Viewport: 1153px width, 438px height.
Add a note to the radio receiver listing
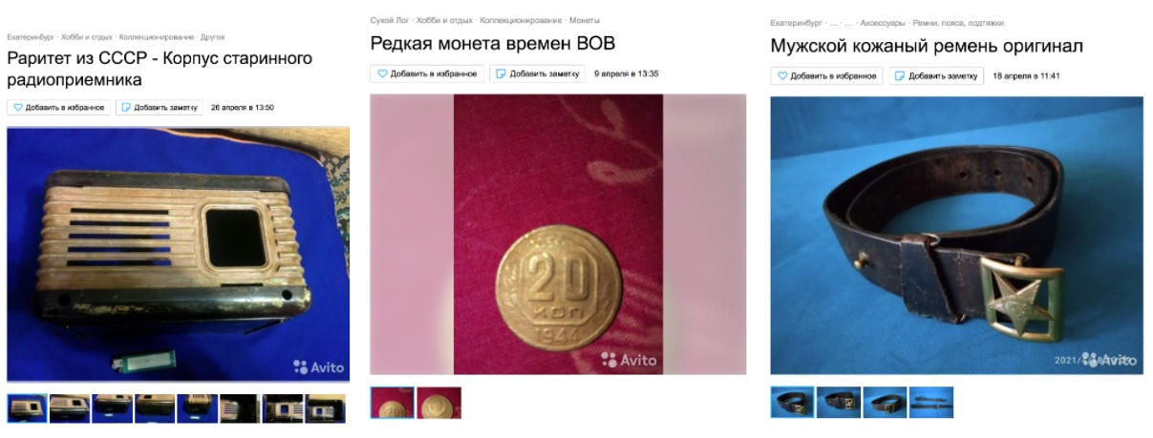point(160,108)
